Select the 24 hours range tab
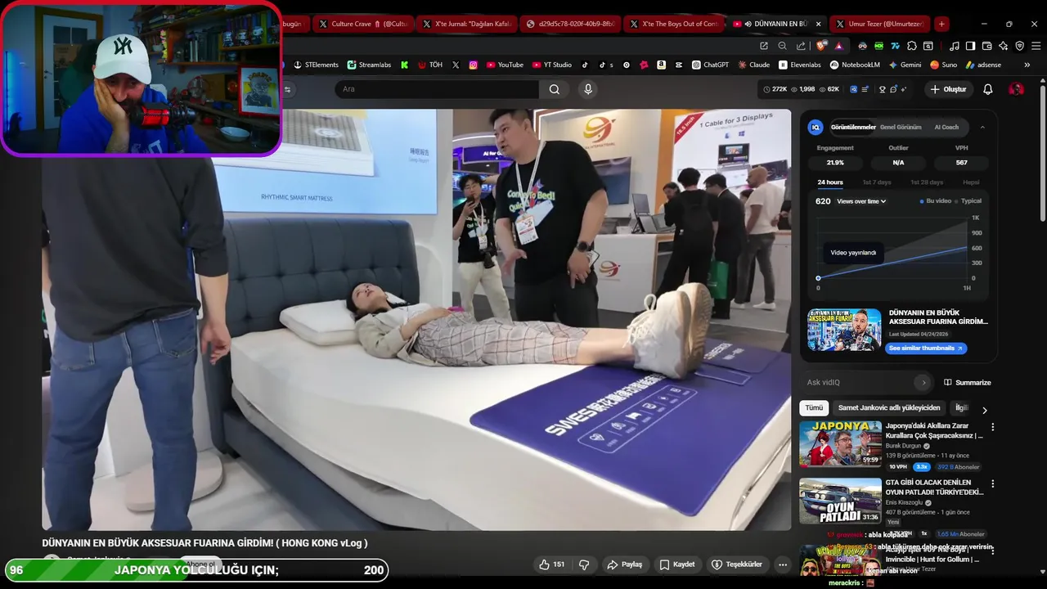This screenshot has width=1047, height=589. (830, 182)
